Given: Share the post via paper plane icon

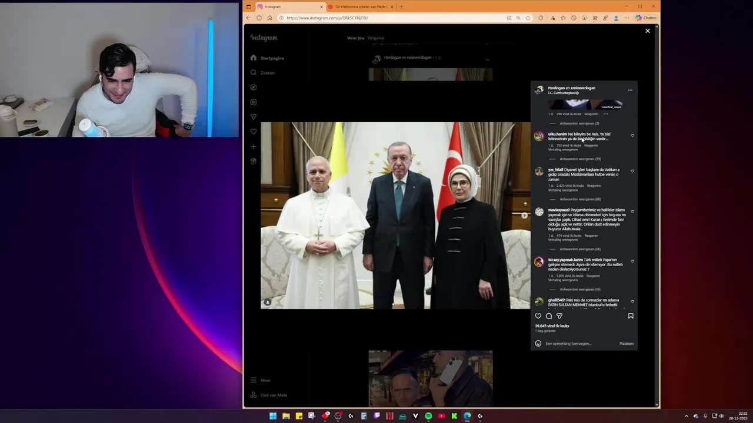Looking at the screenshot, I should point(559,316).
